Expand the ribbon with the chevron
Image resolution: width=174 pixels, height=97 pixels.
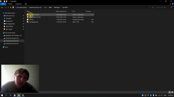[x=170, y=4]
